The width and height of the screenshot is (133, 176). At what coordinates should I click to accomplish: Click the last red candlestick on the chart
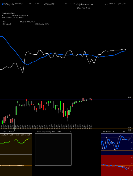point(92,99)
